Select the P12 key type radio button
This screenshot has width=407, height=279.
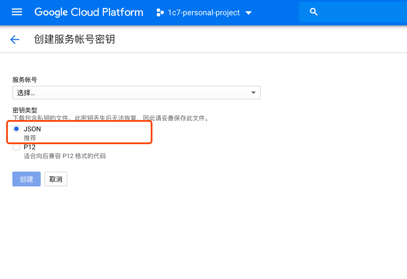pyautogui.click(x=16, y=147)
